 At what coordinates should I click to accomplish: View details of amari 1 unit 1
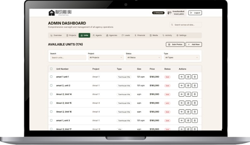[x=181, y=77]
